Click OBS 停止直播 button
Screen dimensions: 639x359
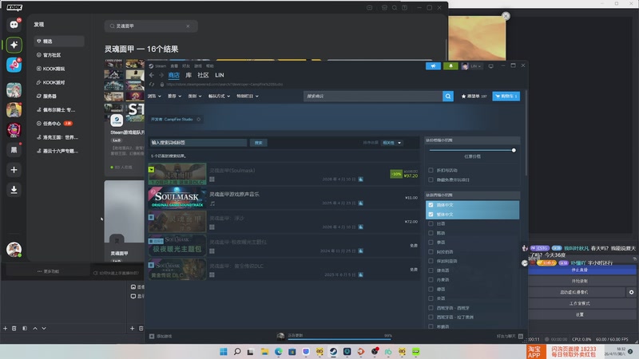(580, 270)
